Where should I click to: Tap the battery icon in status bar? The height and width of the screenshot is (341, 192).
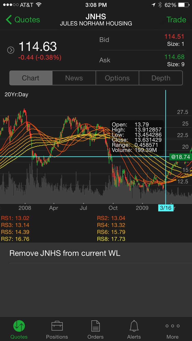184,5
